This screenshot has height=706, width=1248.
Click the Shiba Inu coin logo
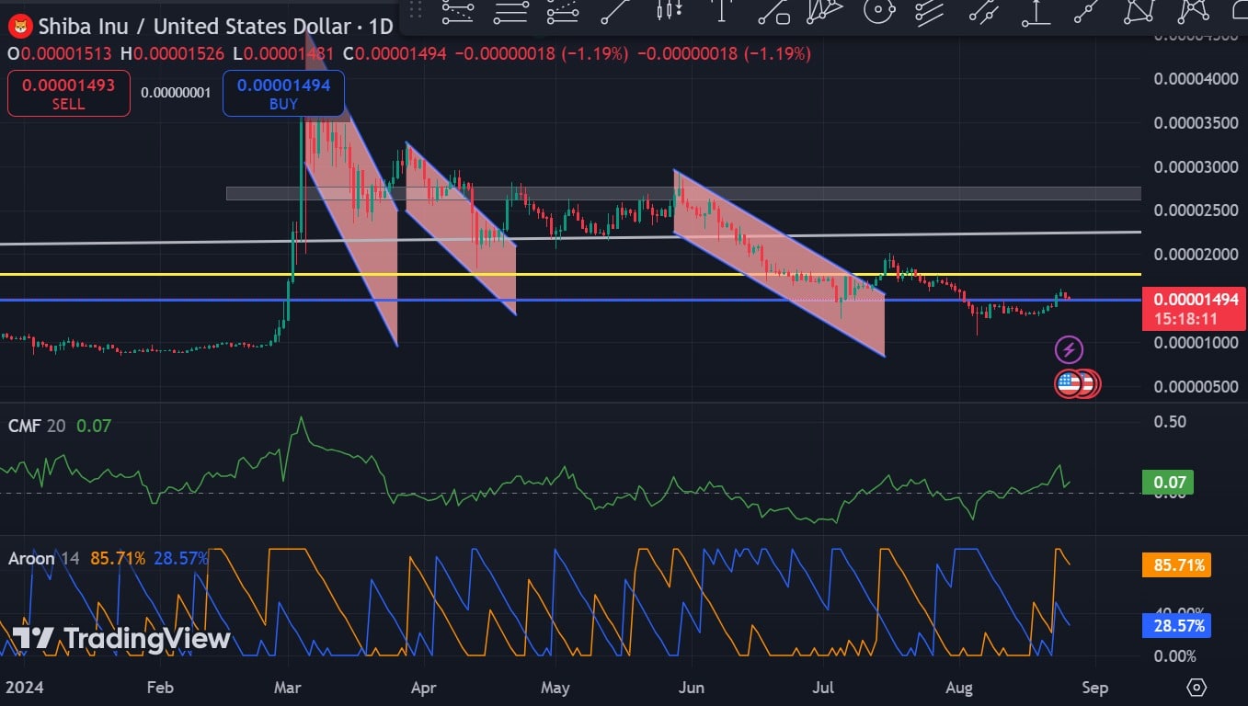click(x=19, y=27)
